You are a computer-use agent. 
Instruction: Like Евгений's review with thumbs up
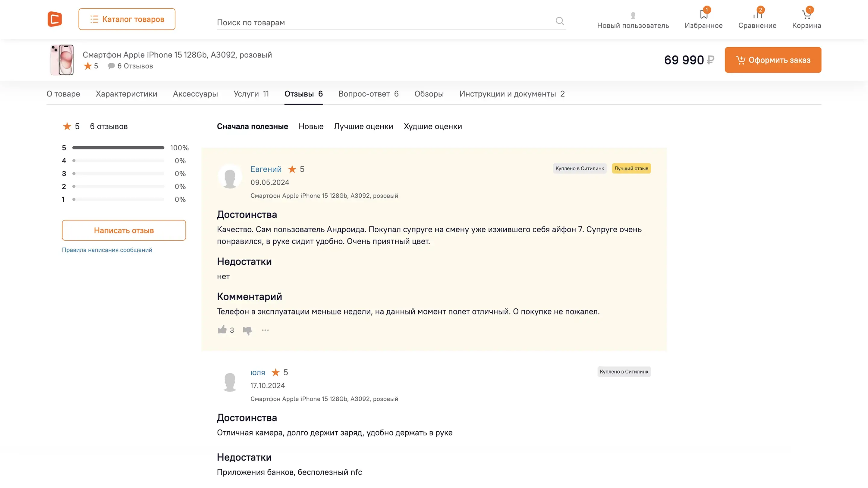click(x=222, y=330)
